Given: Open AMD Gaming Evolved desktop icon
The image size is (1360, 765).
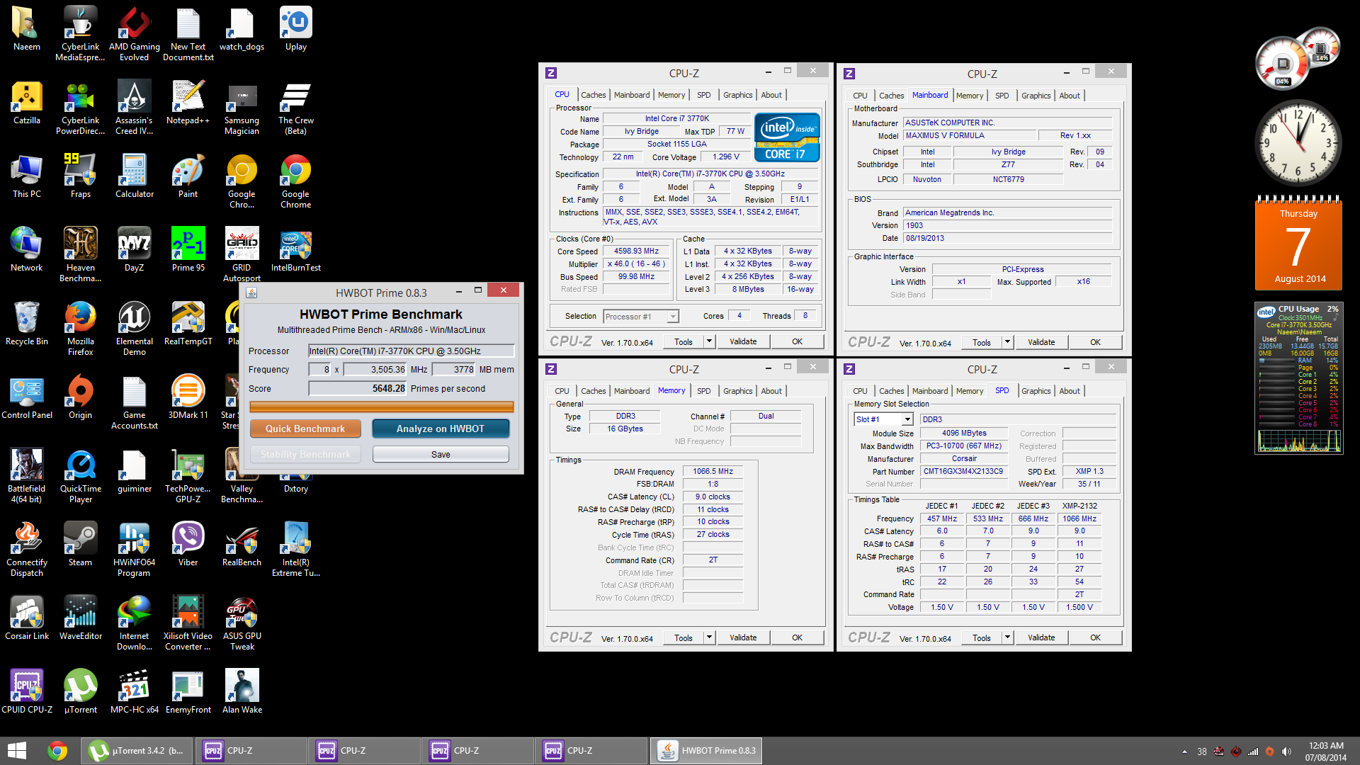Looking at the screenshot, I should point(134,34).
